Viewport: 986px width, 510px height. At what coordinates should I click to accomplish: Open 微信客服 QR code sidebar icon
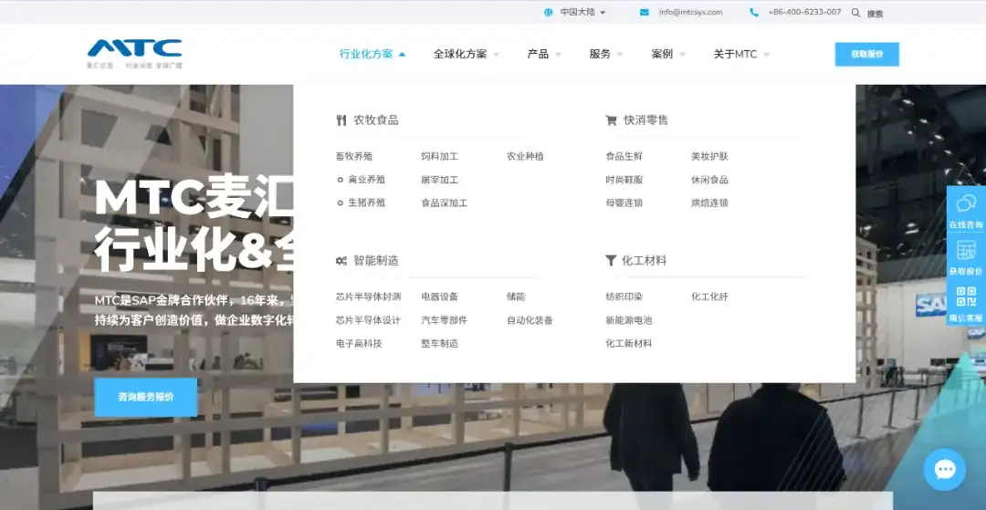pyautogui.click(x=966, y=297)
